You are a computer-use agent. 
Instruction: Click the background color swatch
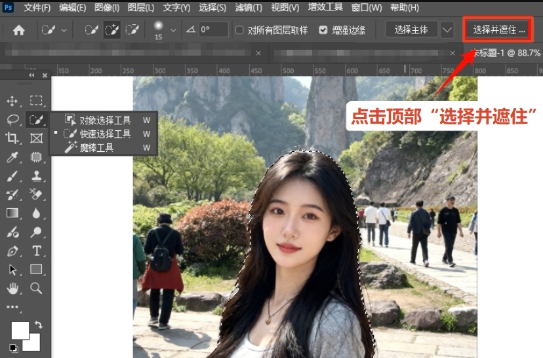click(x=34, y=345)
